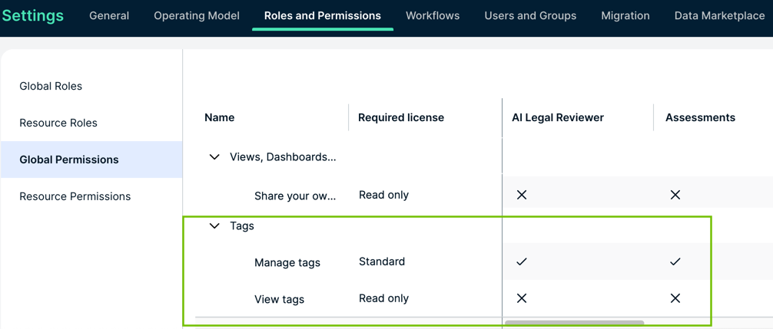Click the Manage tags permission row name
Screen dimensions: 773x329
(287, 262)
